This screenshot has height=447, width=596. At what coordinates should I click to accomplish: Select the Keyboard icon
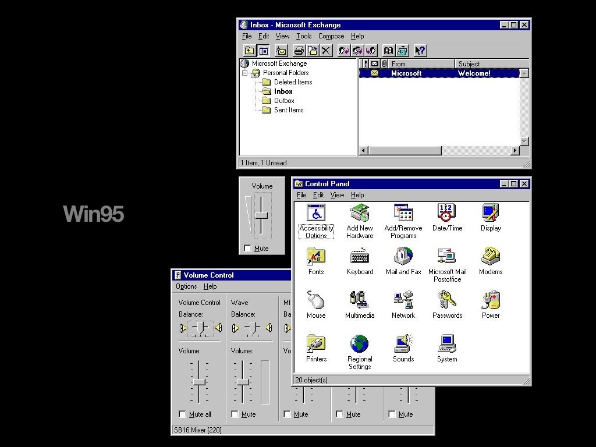tap(360, 261)
